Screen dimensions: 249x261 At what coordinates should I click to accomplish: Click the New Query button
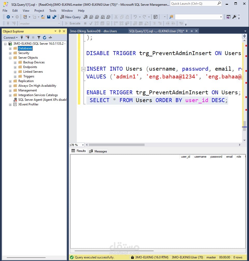(70, 17)
